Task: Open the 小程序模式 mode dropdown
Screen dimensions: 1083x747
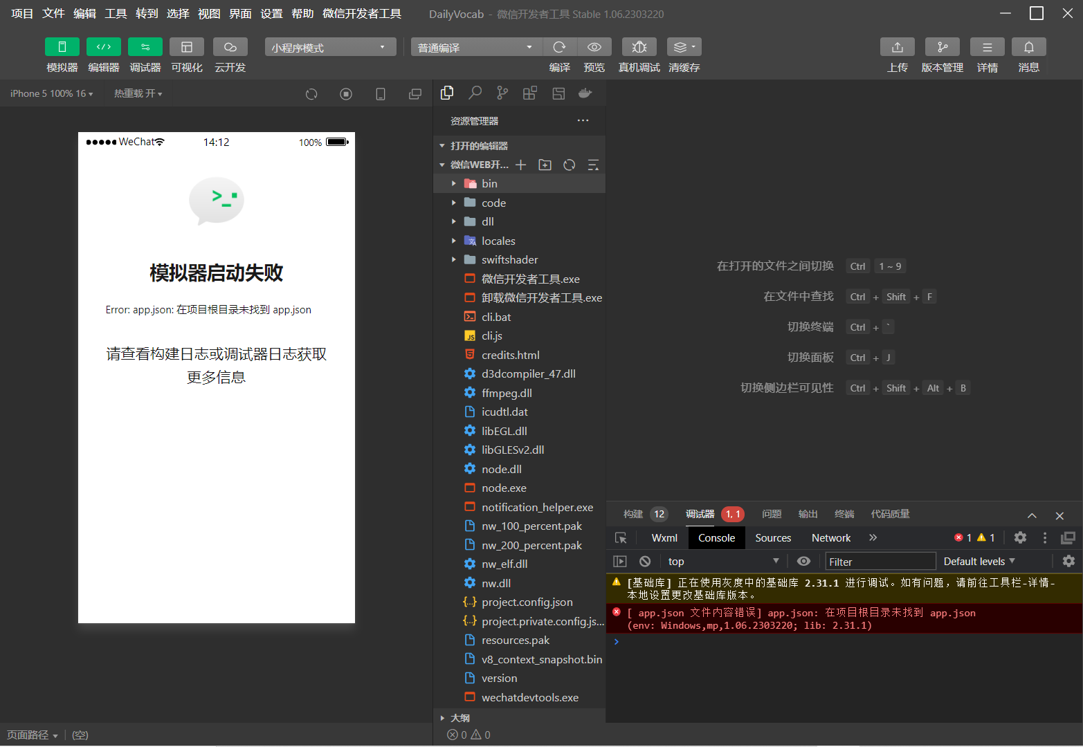Action: click(330, 47)
